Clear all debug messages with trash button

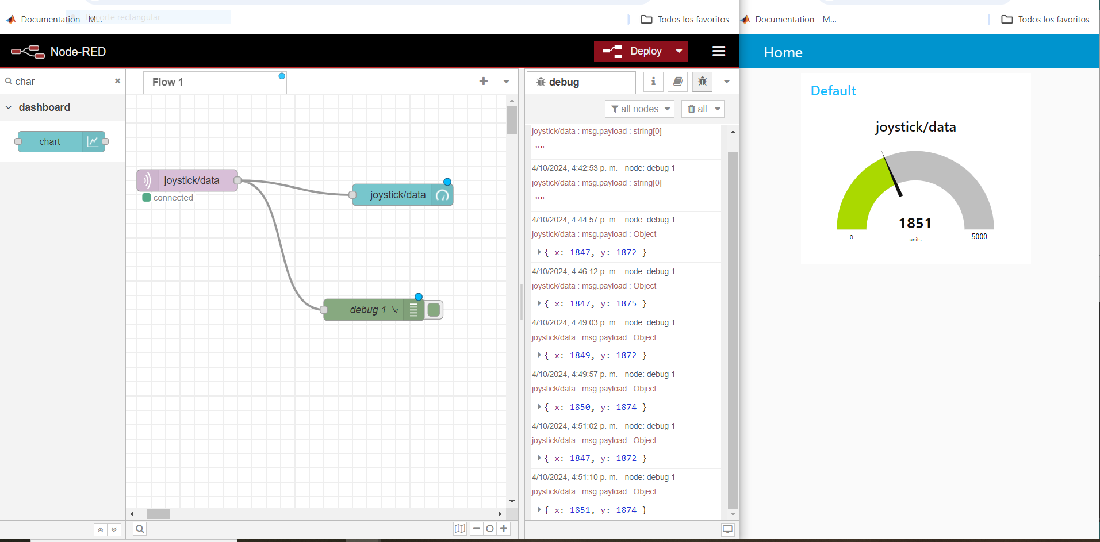click(x=697, y=109)
